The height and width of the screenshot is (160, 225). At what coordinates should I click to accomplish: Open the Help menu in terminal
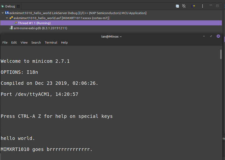pyautogui.click(x=64, y=43)
